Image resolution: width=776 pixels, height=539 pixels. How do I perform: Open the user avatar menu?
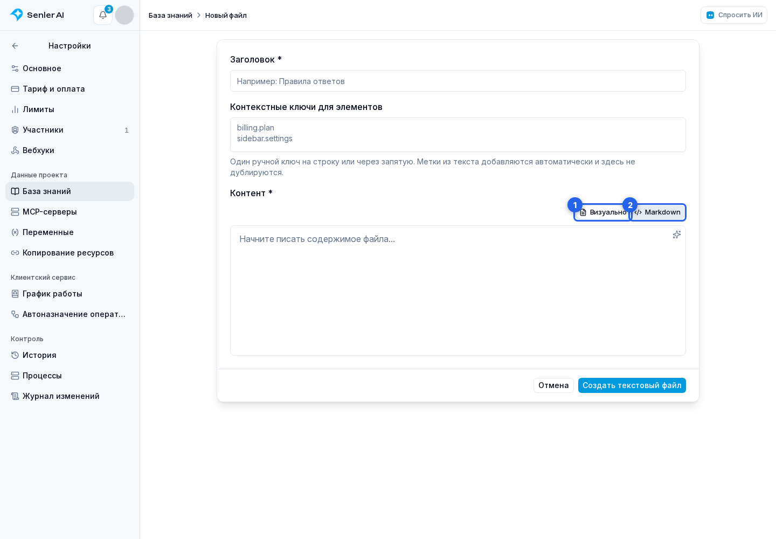[124, 15]
